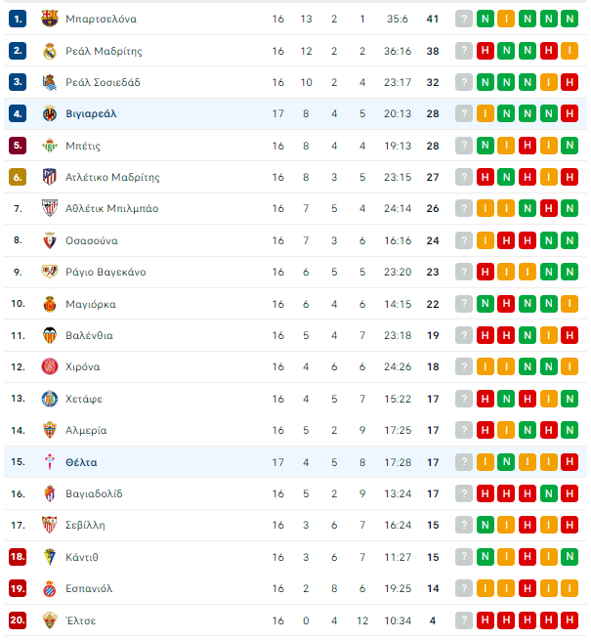The width and height of the screenshot is (591, 640).
Task: Select the Atletico Madrid crest icon
Action: tap(50, 177)
